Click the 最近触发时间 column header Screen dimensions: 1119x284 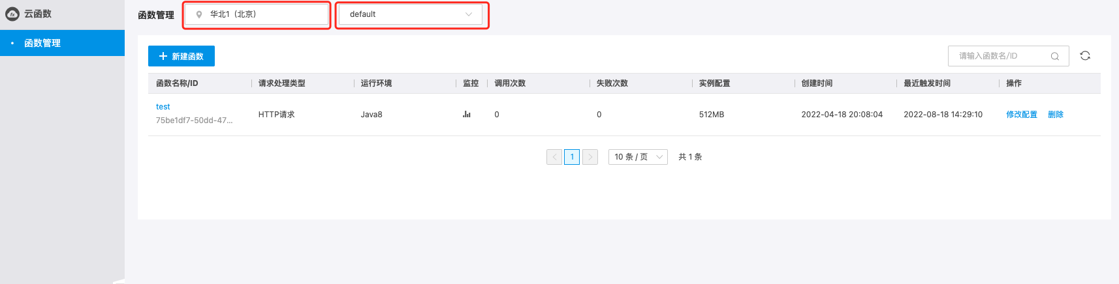click(927, 83)
